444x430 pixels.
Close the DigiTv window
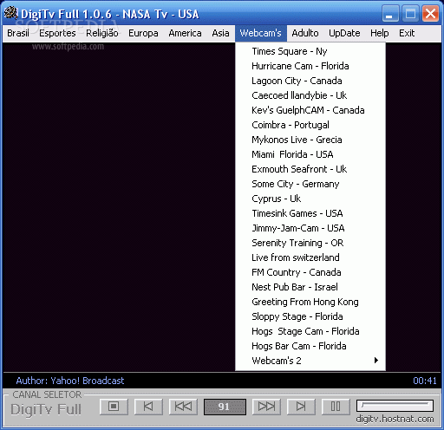coord(430,14)
